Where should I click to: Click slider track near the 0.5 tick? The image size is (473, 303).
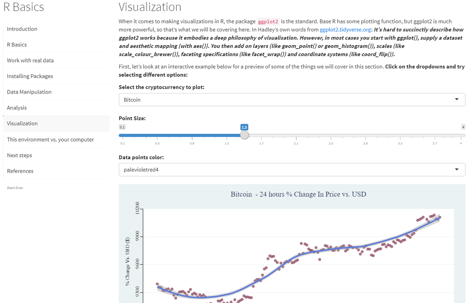click(x=157, y=135)
